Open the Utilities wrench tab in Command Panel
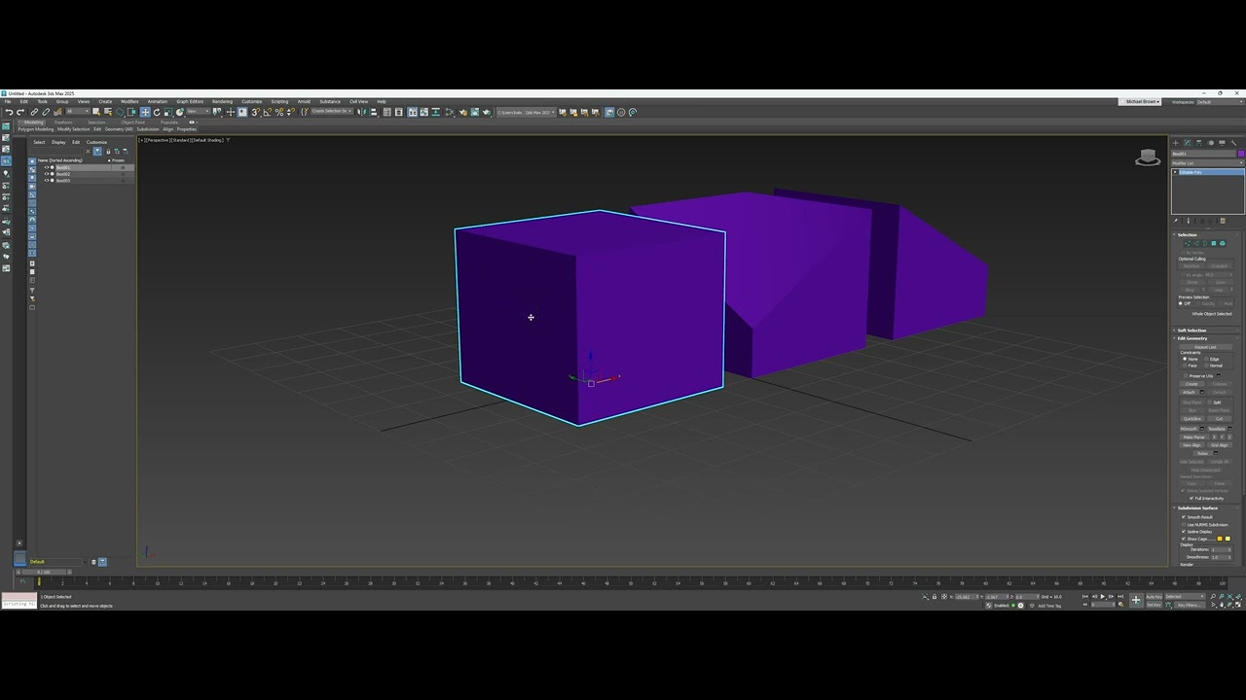The height and width of the screenshot is (700, 1246). pos(1233,143)
